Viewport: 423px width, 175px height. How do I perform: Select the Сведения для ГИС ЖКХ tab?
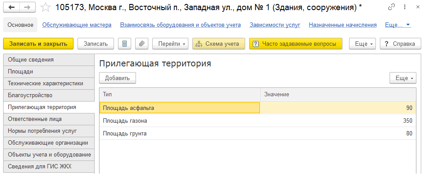point(49,166)
